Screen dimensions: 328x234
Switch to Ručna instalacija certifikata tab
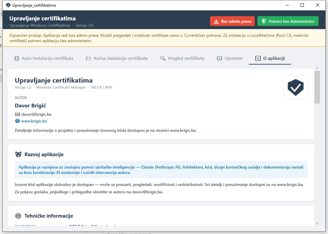pyautogui.click(x=117, y=58)
